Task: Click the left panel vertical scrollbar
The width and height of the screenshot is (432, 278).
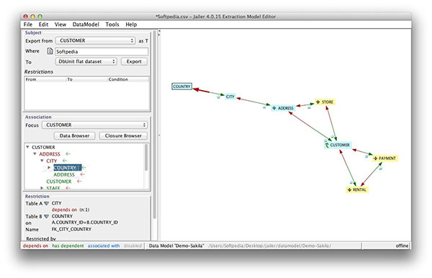Action: click(x=154, y=124)
